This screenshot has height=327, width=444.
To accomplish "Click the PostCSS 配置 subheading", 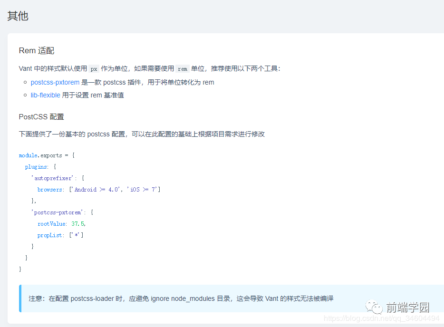I will (41, 116).
